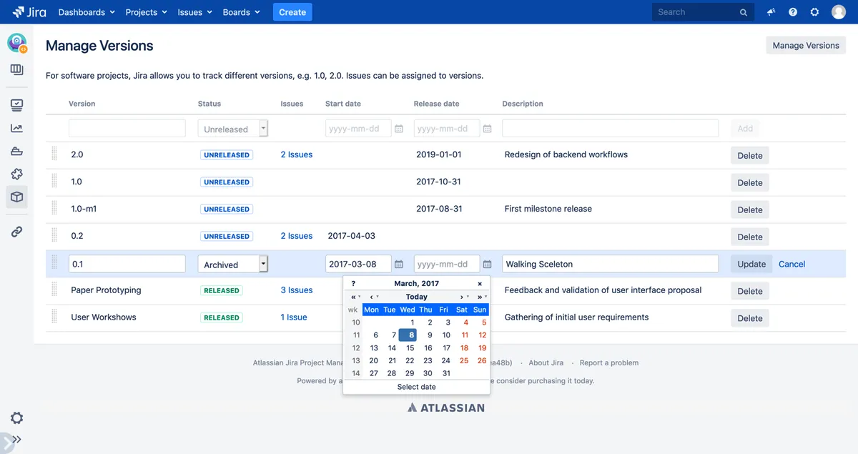
Task: Select March 31 in the calendar
Action: 446,373
